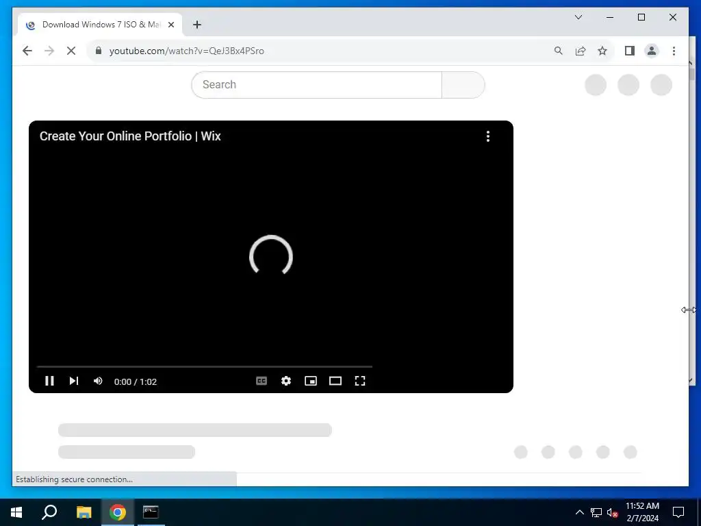Focus the YouTube Search field
The height and width of the screenshot is (526, 701).
point(316,84)
